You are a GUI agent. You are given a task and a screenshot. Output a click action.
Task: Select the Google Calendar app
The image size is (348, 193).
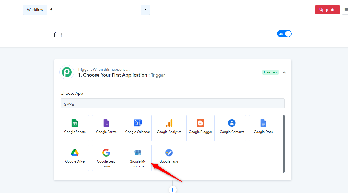(138, 128)
